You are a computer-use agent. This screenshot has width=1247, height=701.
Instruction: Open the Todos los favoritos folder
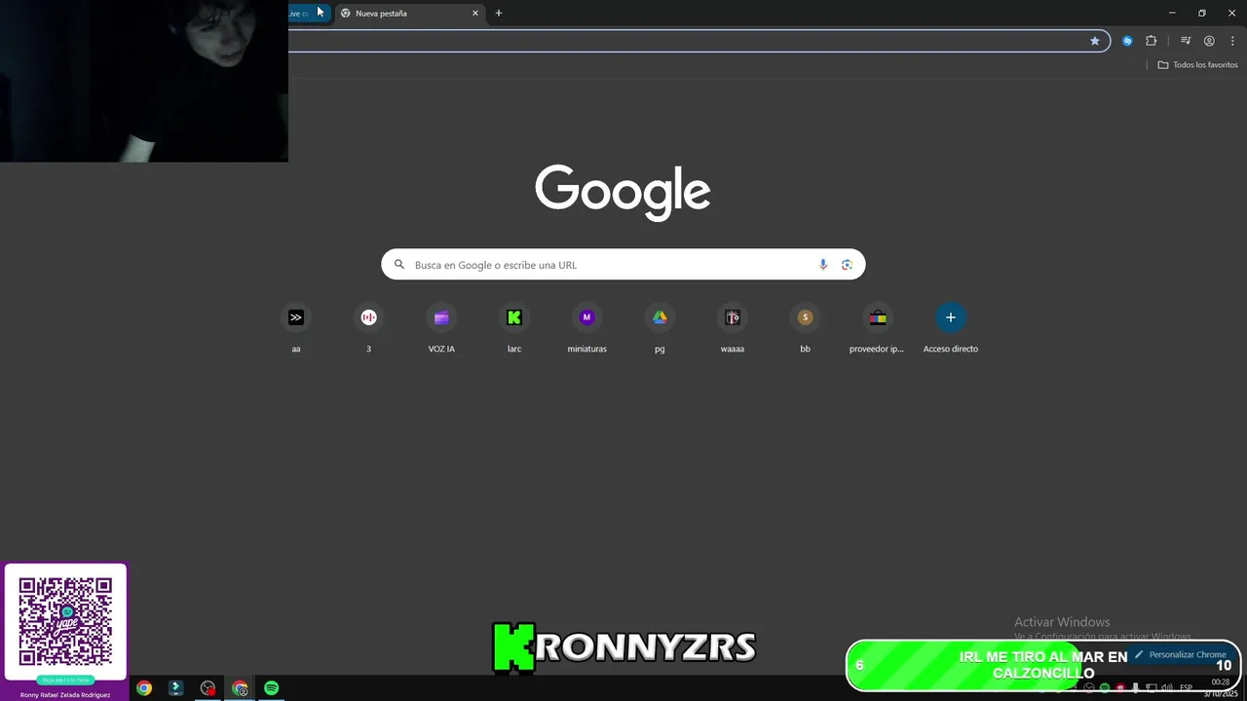click(x=1197, y=64)
